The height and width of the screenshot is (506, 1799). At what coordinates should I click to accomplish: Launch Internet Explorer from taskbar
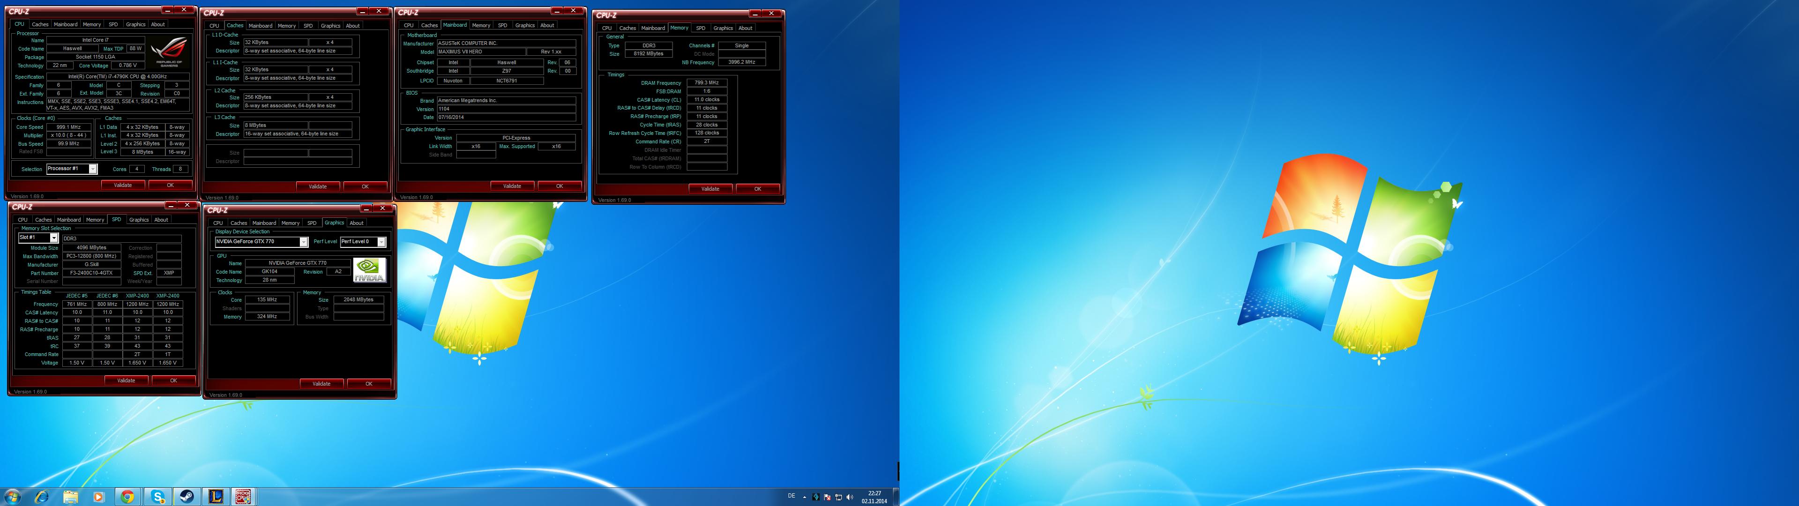42,496
